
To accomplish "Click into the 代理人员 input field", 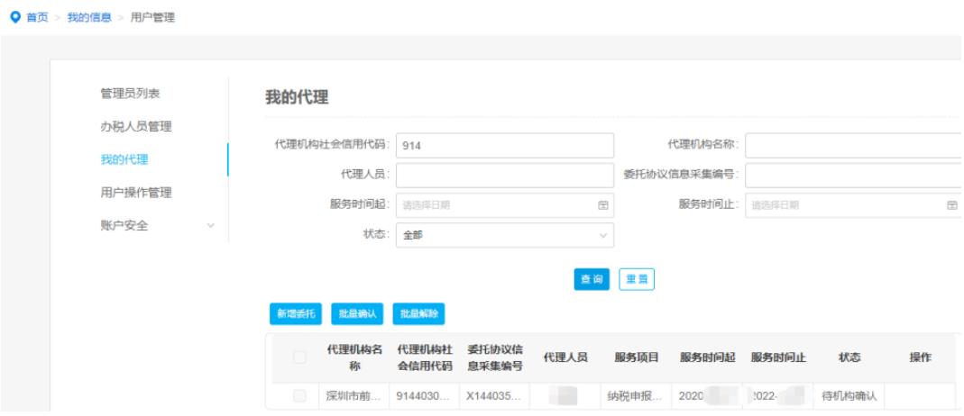I will pos(504,176).
